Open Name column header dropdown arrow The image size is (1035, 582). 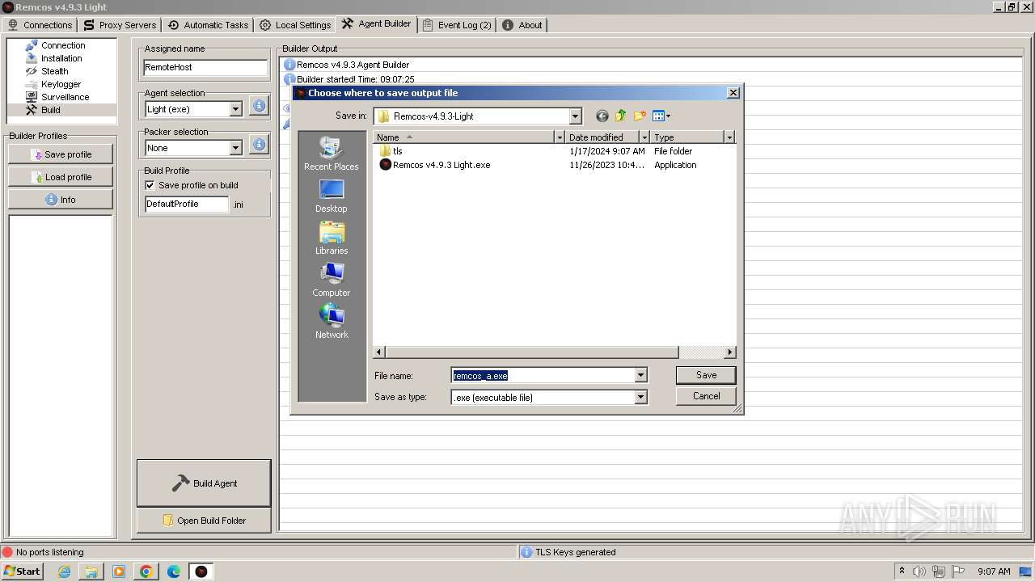pyautogui.click(x=559, y=137)
